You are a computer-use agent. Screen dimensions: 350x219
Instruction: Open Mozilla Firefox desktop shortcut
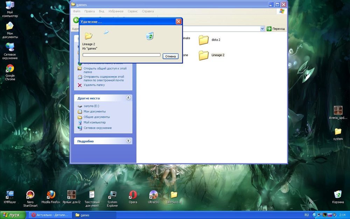51,195
